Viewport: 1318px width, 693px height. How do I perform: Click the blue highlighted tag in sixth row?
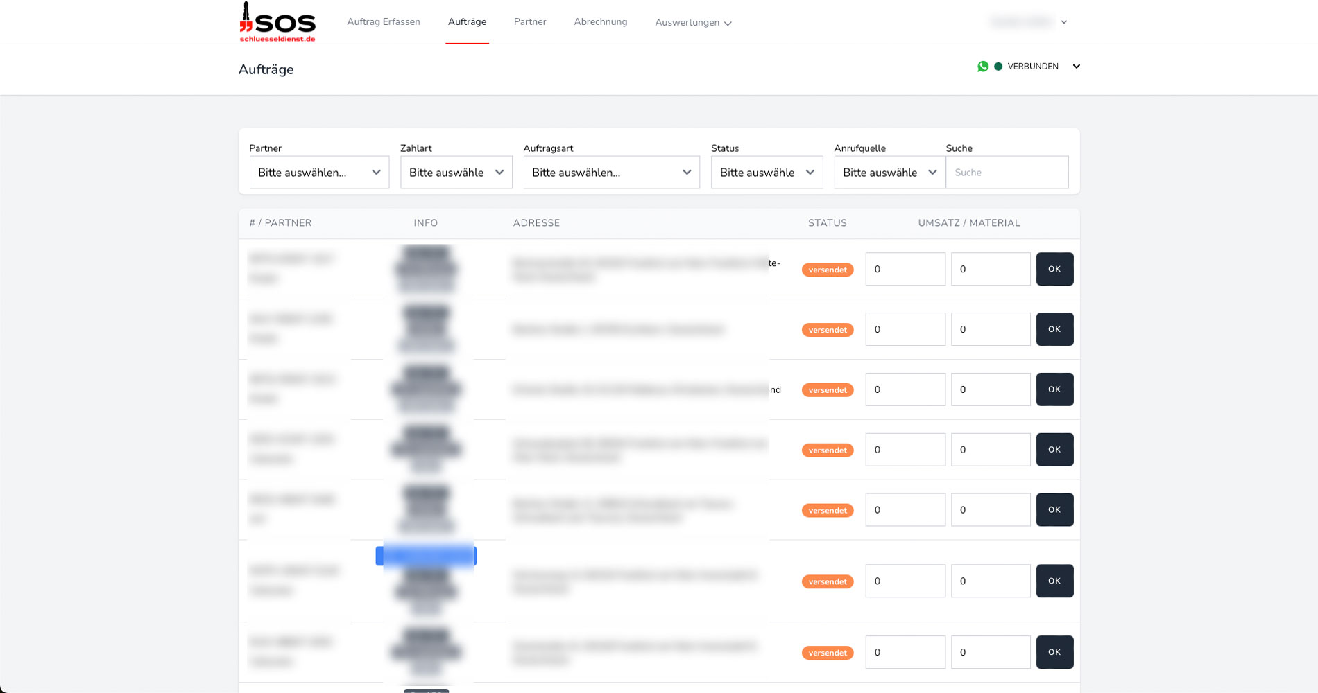(426, 556)
